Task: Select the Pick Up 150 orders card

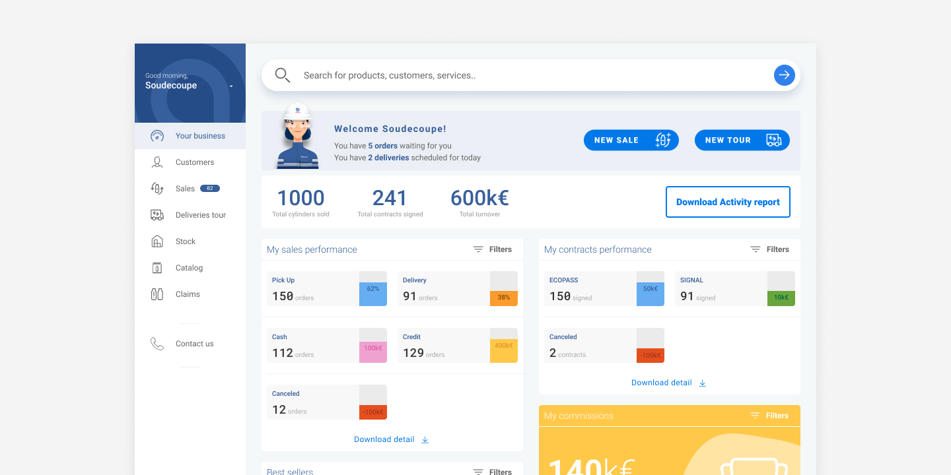Action: (327, 289)
